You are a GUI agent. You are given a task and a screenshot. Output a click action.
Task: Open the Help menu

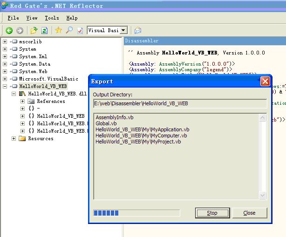click(72, 18)
